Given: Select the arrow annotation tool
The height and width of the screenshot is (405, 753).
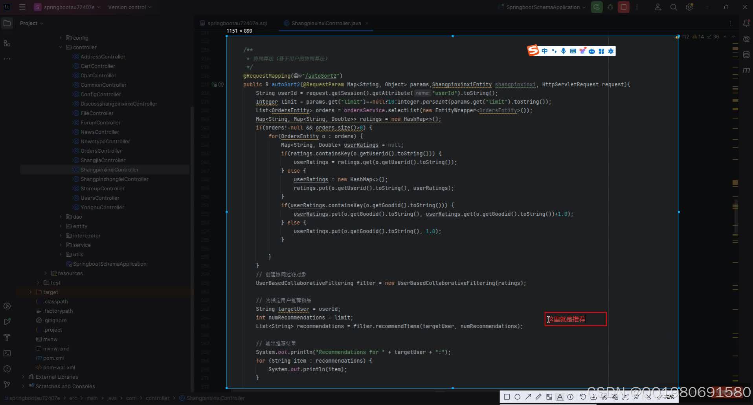Looking at the screenshot, I should tap(528, 397).
